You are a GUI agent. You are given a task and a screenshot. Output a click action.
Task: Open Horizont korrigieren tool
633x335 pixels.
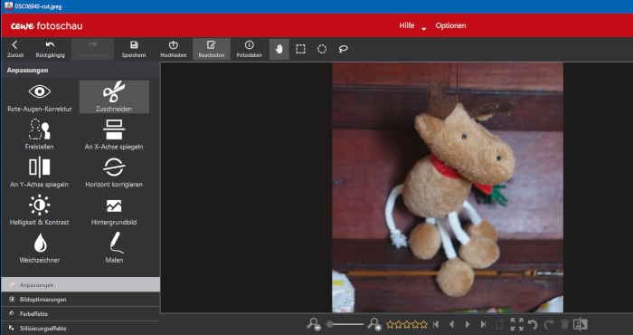point(114,172)
